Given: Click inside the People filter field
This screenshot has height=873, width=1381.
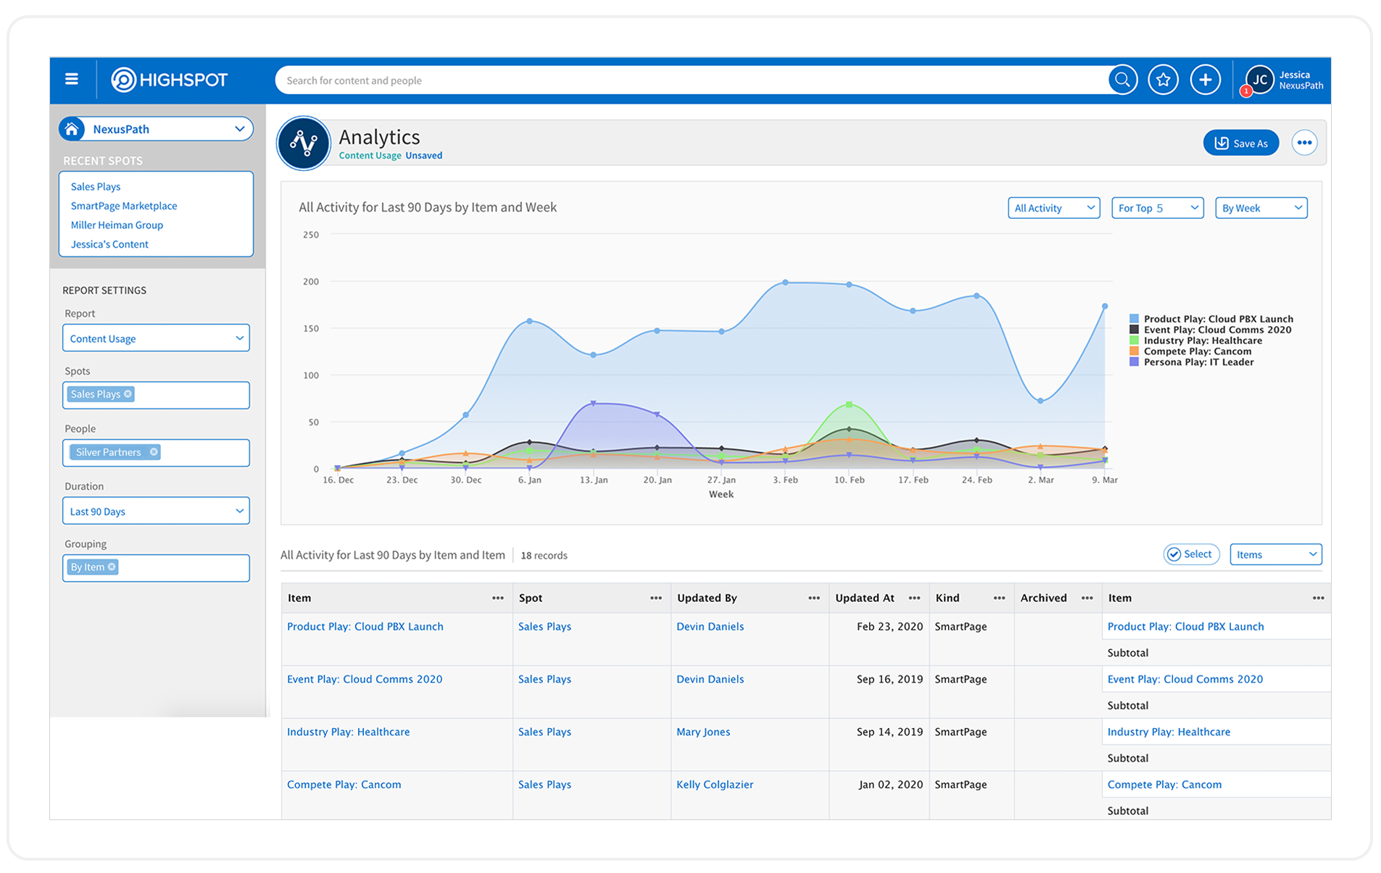Looking at the screenshot, I should click(x=156, y=453).
